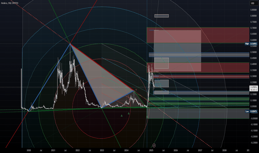Click the -0.15000 price axis label
The width and height of the screenshot is (259, 153).
253,131
